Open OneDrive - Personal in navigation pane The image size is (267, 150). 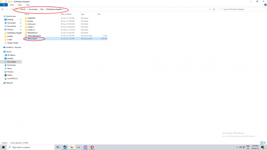pyautogui.click(x=14, y=47)
